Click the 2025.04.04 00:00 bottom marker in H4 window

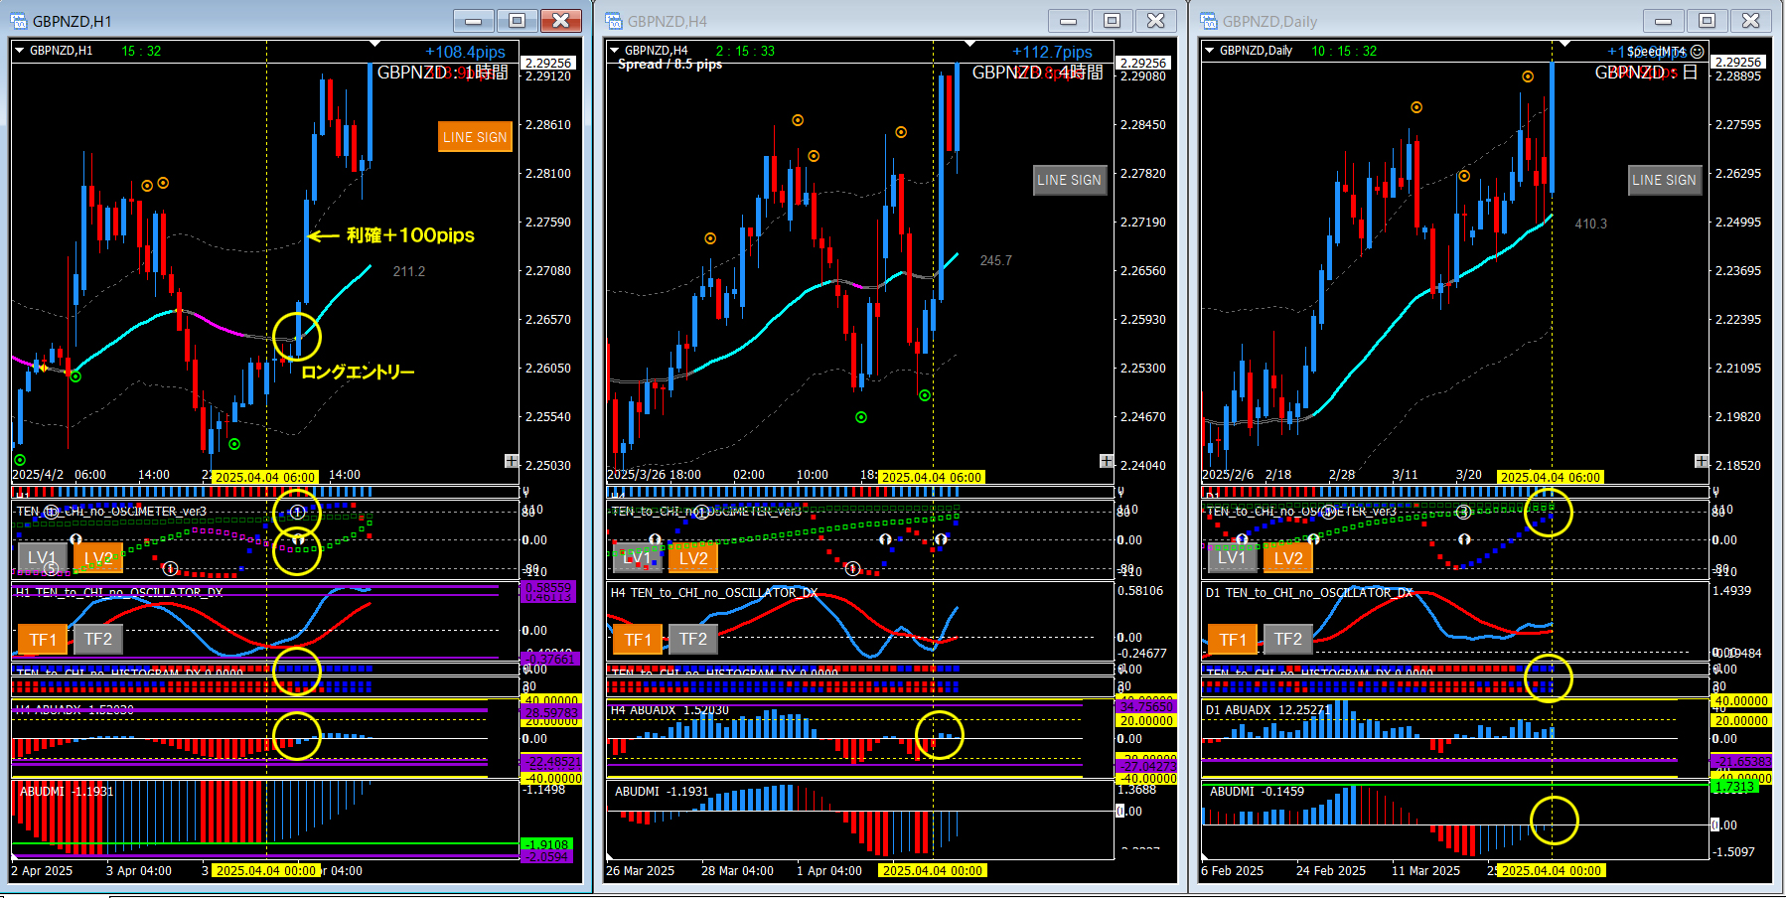(x=932, y=871)
